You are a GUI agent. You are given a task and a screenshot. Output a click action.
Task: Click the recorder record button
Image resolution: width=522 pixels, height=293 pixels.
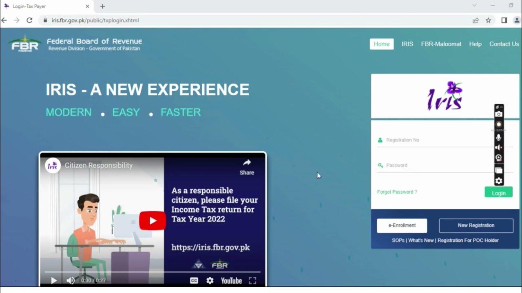click(x=499, y=125)
